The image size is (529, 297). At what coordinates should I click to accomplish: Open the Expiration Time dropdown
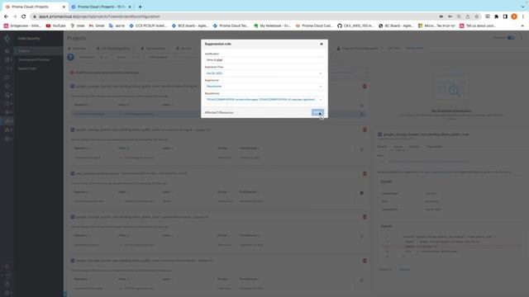[264, 73]
